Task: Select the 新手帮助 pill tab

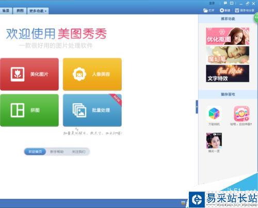Action: (57, 152)
